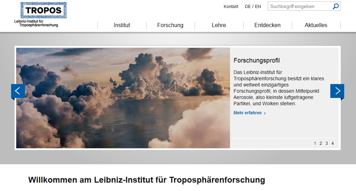Viewport: 356px width, 191px height.
Task: Click the chevron after Mehr erfahren
Action: point(265,113)
